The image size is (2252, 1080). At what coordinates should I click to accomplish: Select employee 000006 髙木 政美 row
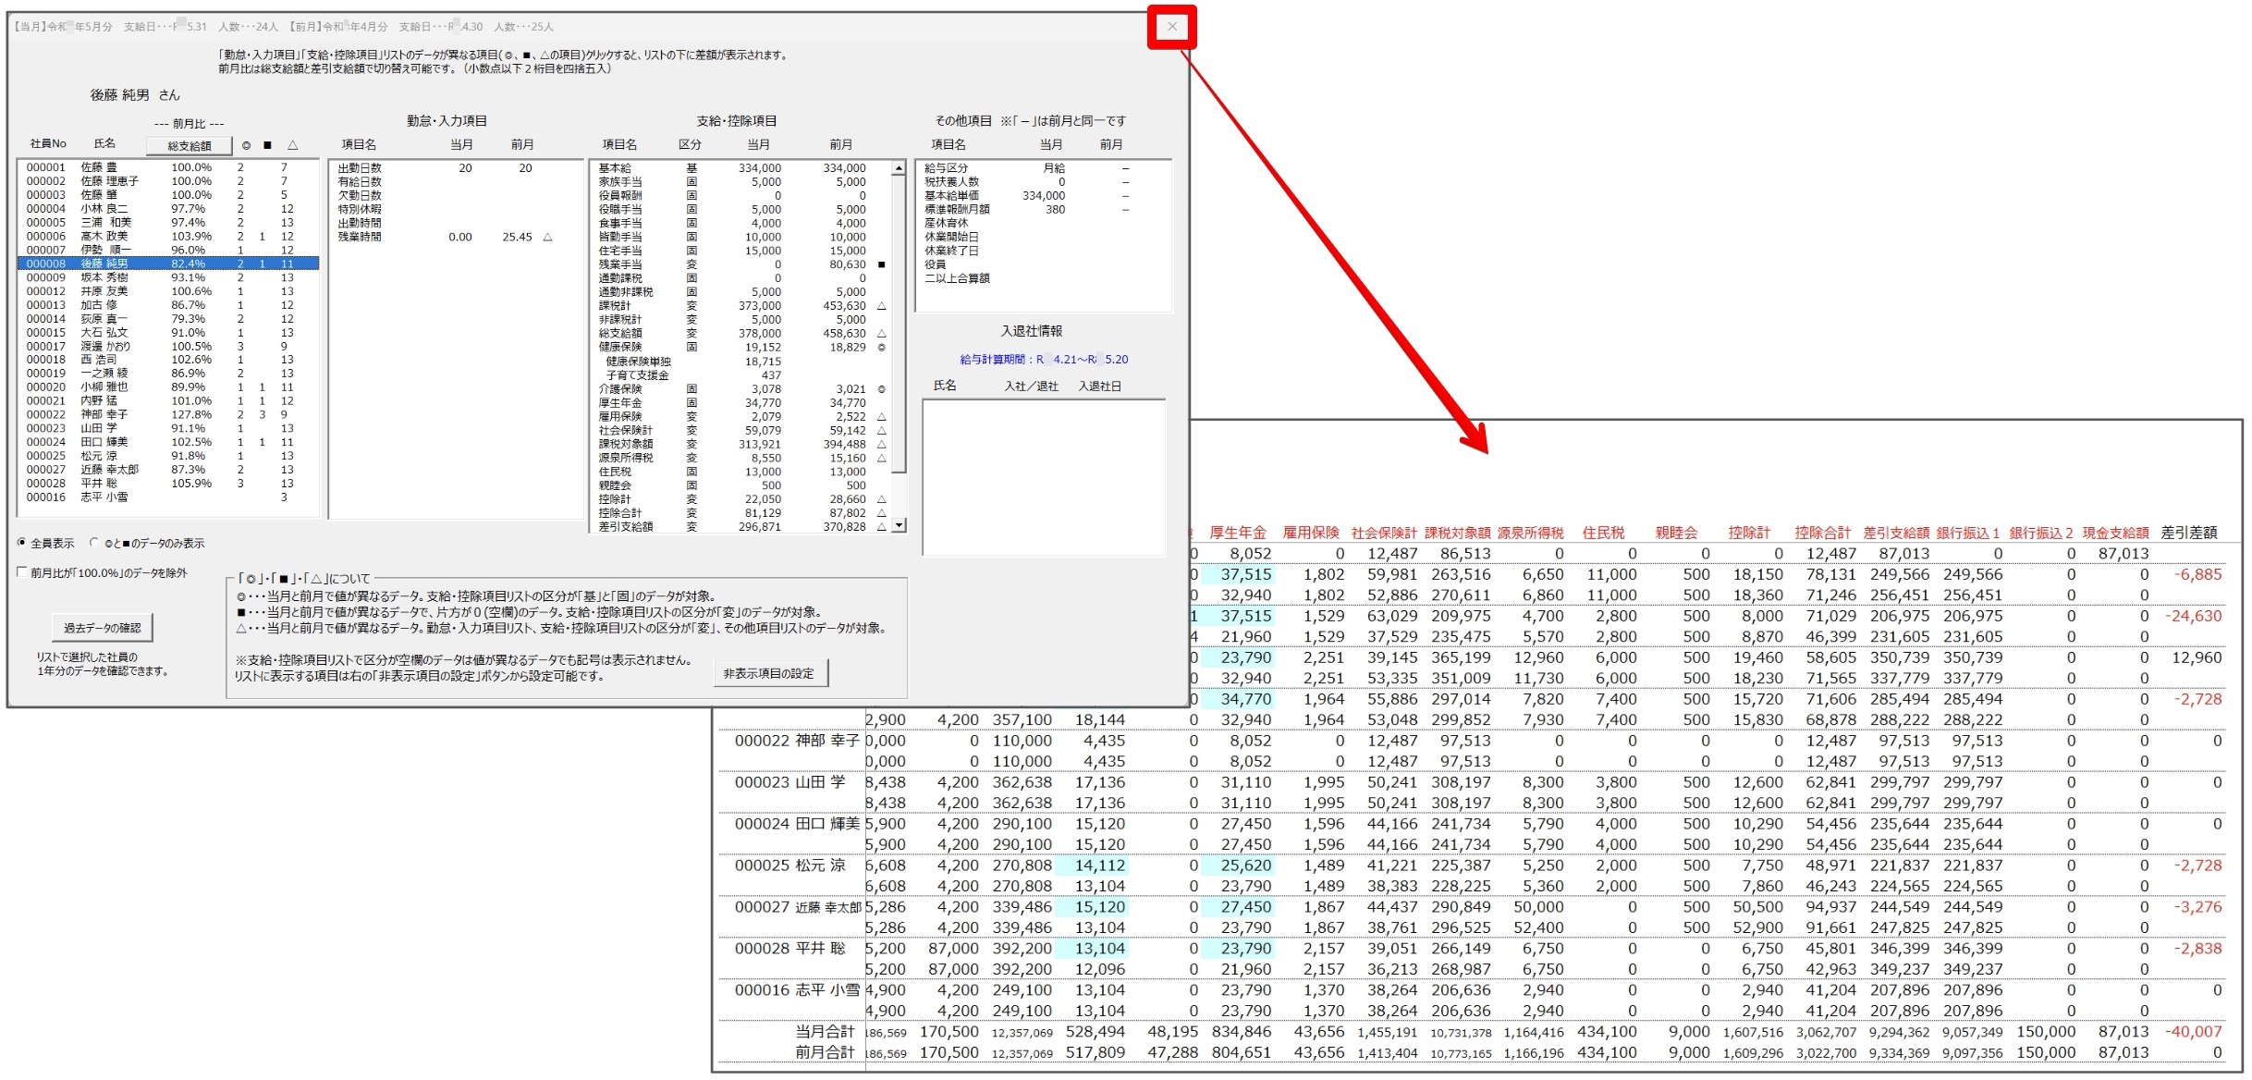[x=167, y=236]
